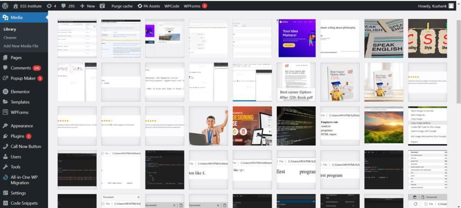Open the Yoast SEO icon in admin bar
The width and height of the screenshot is (461, 208).
(x=102, y=6)
